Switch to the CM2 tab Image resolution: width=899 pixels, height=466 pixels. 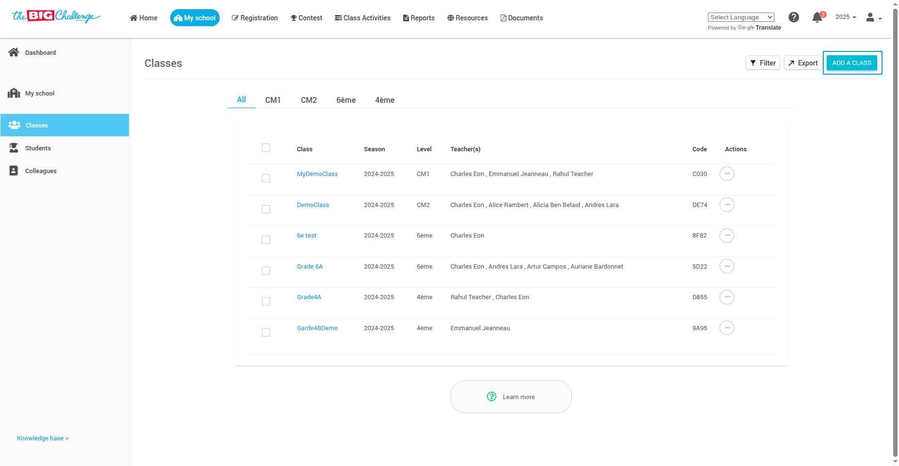308,100
